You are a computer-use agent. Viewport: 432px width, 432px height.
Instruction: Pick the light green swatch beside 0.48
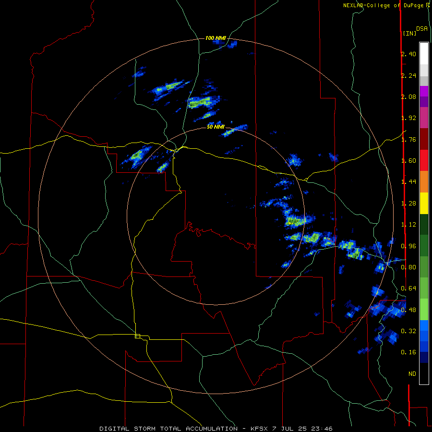pos(424,310)
